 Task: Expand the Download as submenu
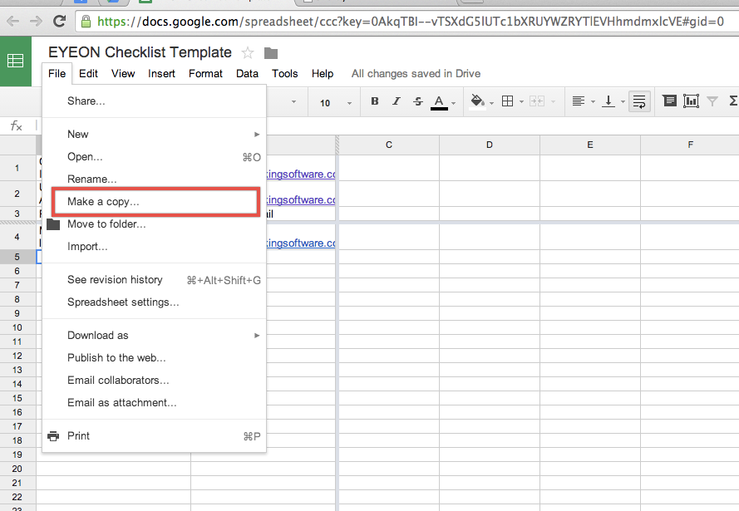coord(154,336)
